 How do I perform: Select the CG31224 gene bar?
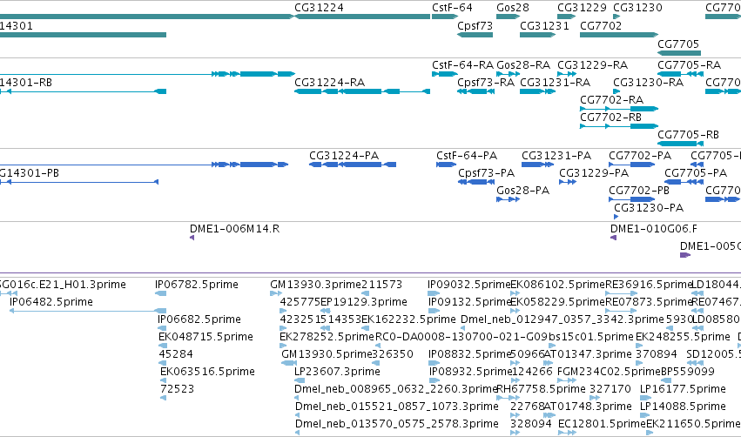362,17
